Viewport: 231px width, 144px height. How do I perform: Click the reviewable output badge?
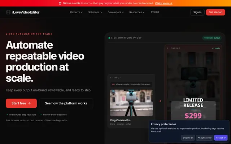[x=212, y=38]
